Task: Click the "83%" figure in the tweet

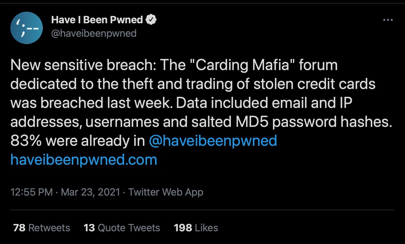Action: point(26,141)
